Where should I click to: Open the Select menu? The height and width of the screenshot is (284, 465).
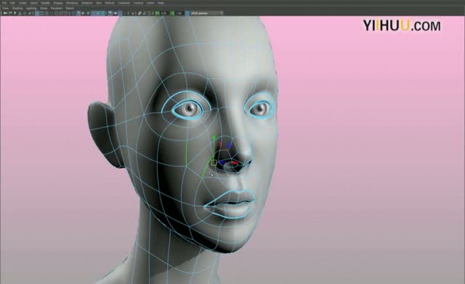34,3
